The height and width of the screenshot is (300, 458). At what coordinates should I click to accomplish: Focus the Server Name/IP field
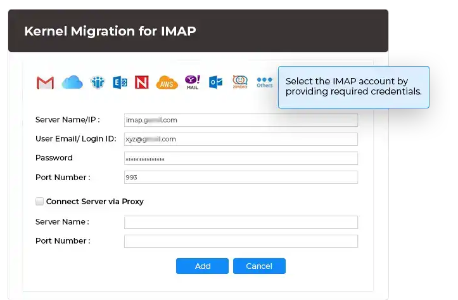241,120
